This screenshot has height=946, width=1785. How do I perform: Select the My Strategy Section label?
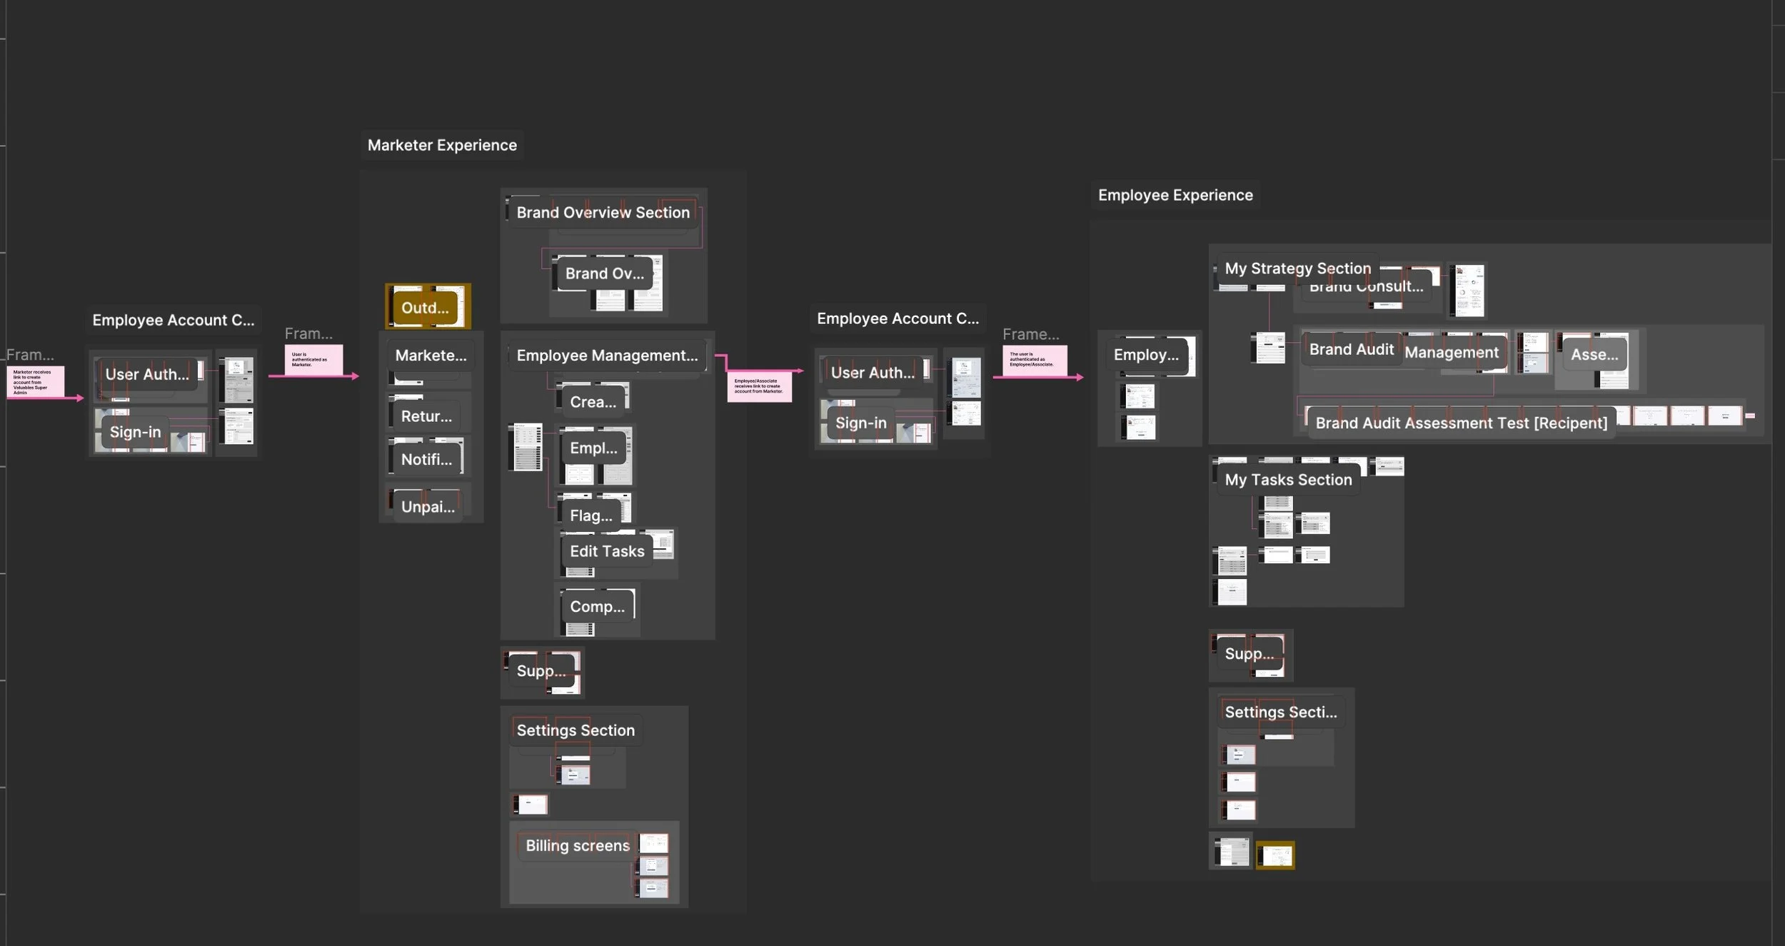tap(1297, 268)
